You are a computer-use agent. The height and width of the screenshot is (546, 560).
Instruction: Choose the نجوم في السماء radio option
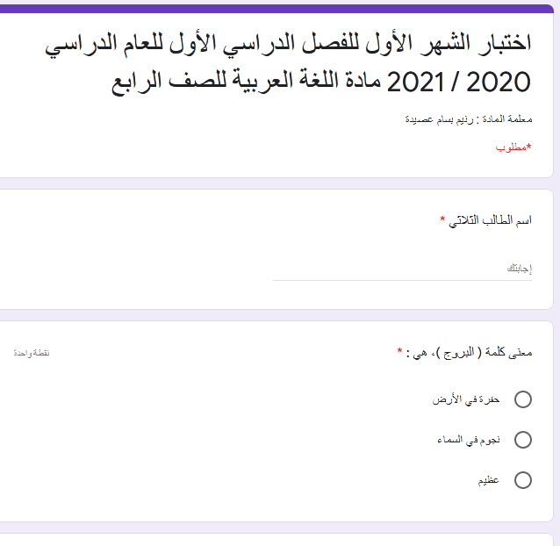click(523, 440)
